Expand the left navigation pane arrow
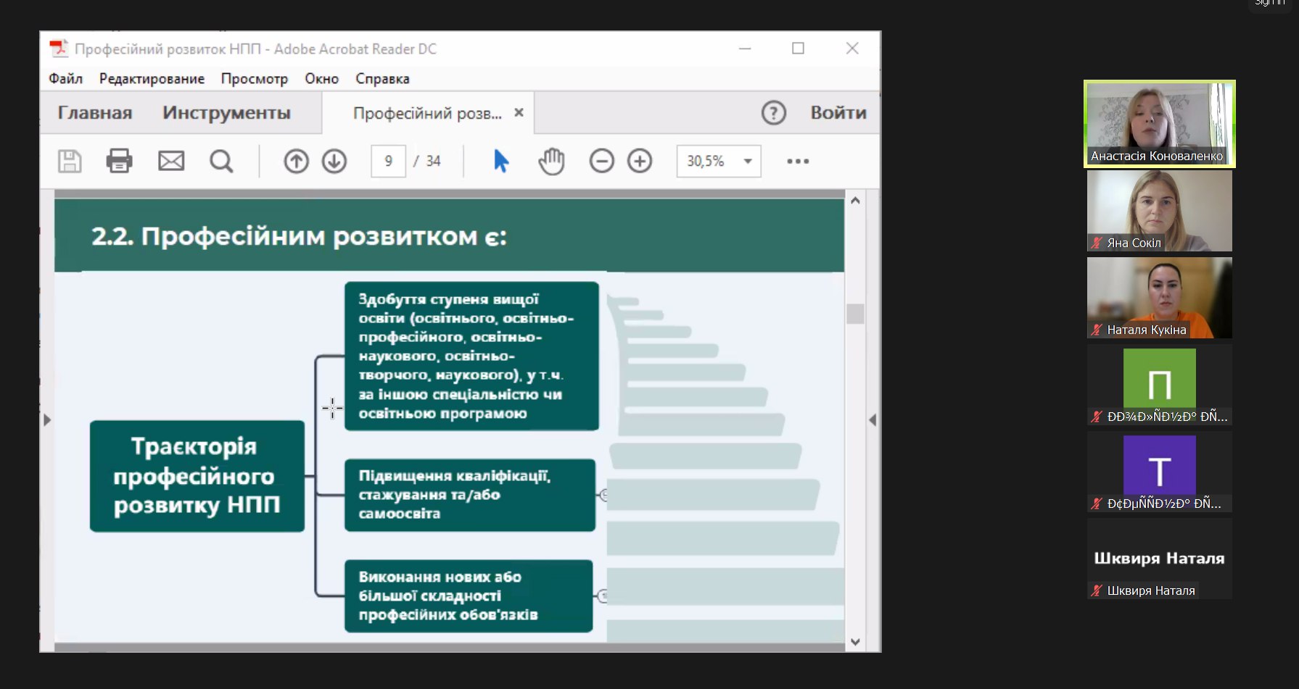1299x689 pixels. tap(47, 420)
